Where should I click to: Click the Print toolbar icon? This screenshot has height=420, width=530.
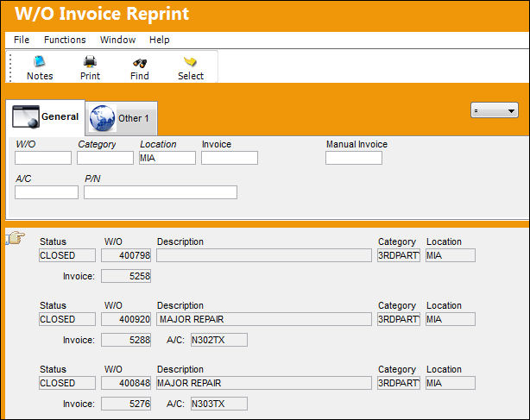tap(90, 61)
